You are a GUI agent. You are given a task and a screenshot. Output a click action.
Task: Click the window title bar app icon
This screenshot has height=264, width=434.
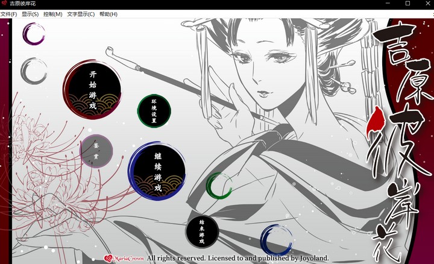pyautogui.click(x=4, y=4)
